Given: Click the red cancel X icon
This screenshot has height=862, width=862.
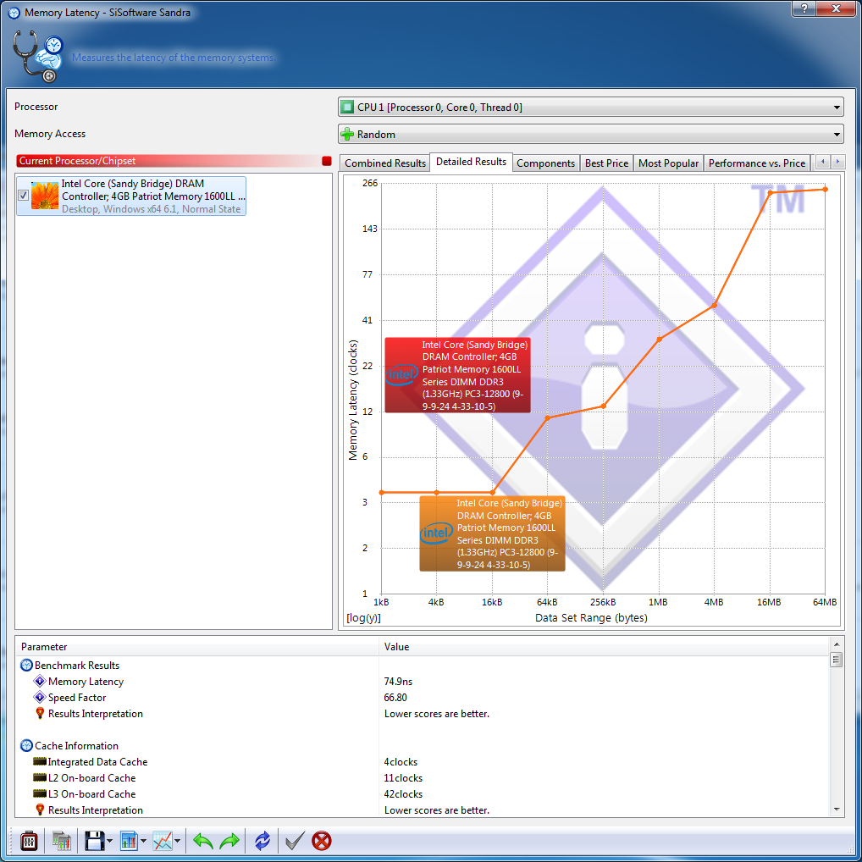Looking at the screenshot, I should [x=322, y=841].
